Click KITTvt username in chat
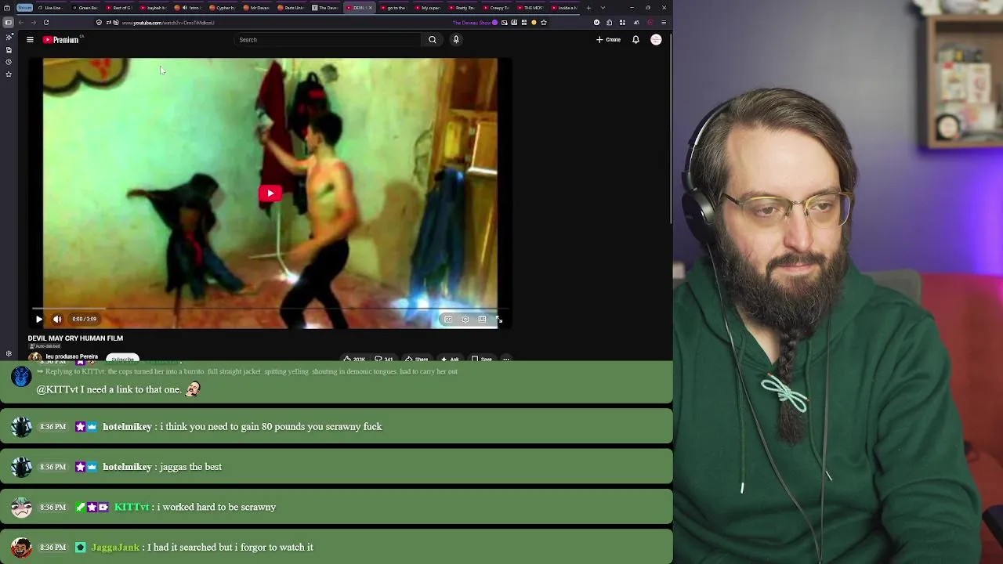 [x=132, y=507]
